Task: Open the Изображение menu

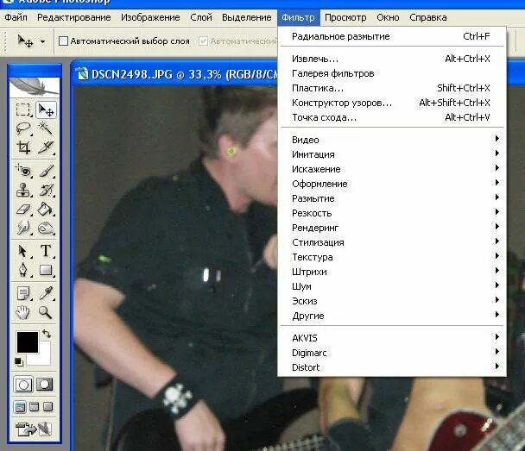Action: point(150,17)
